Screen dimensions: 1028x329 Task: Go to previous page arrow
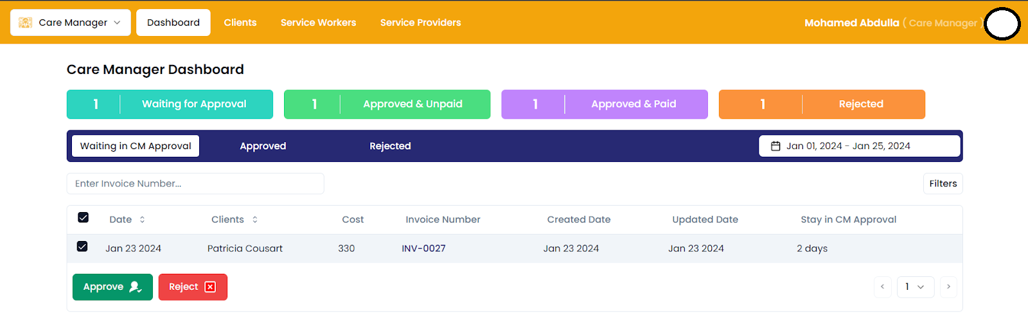[882, 287]
